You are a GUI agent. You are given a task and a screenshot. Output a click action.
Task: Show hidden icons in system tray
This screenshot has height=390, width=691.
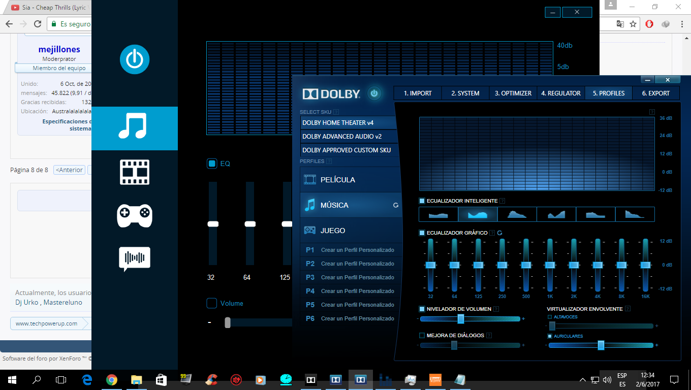(x=583, y=380)
